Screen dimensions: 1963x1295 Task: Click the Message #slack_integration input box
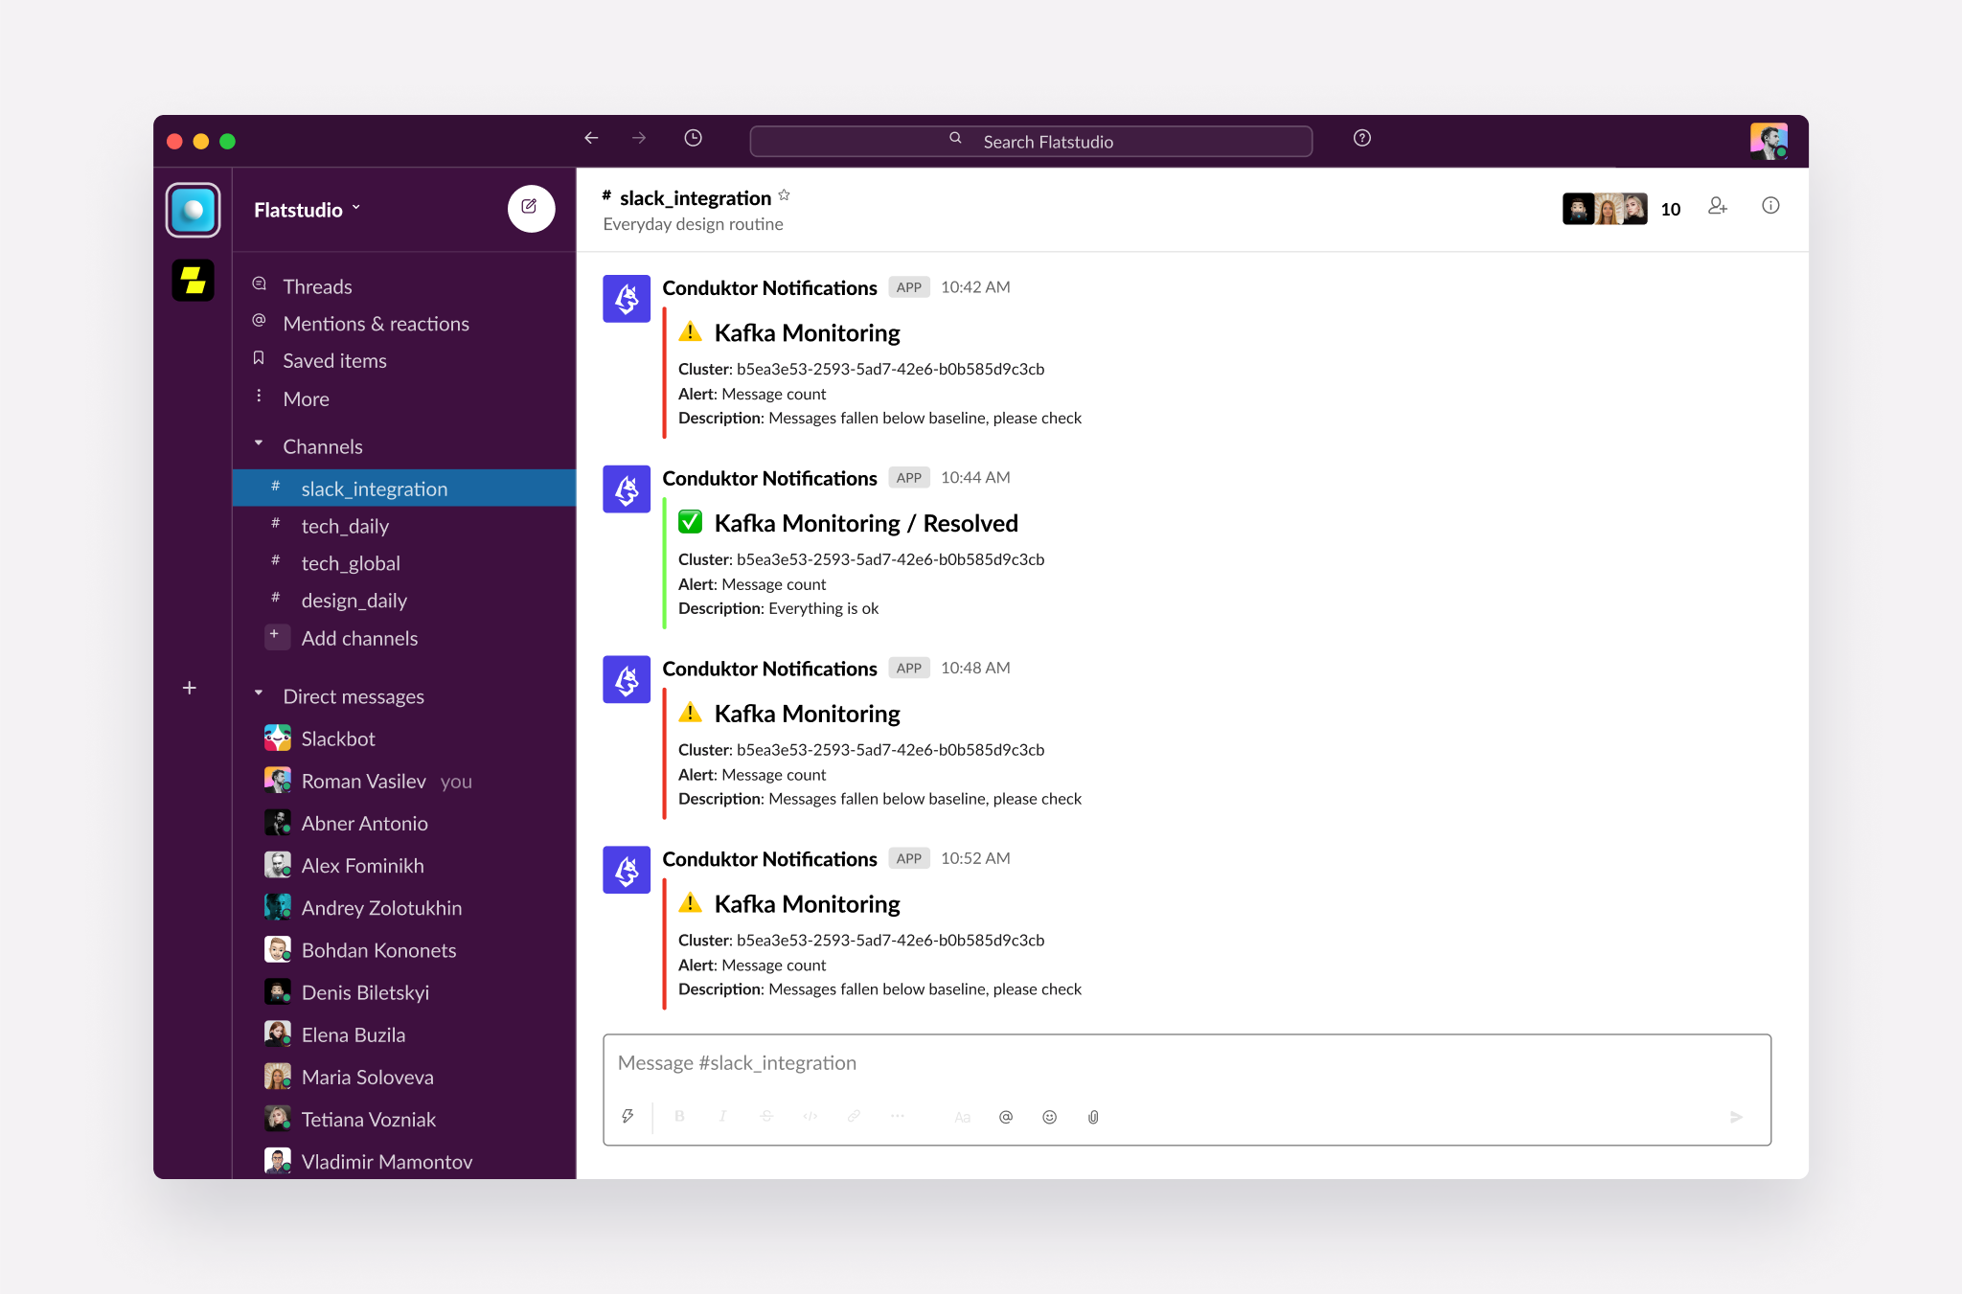tap(1186, 1063)
